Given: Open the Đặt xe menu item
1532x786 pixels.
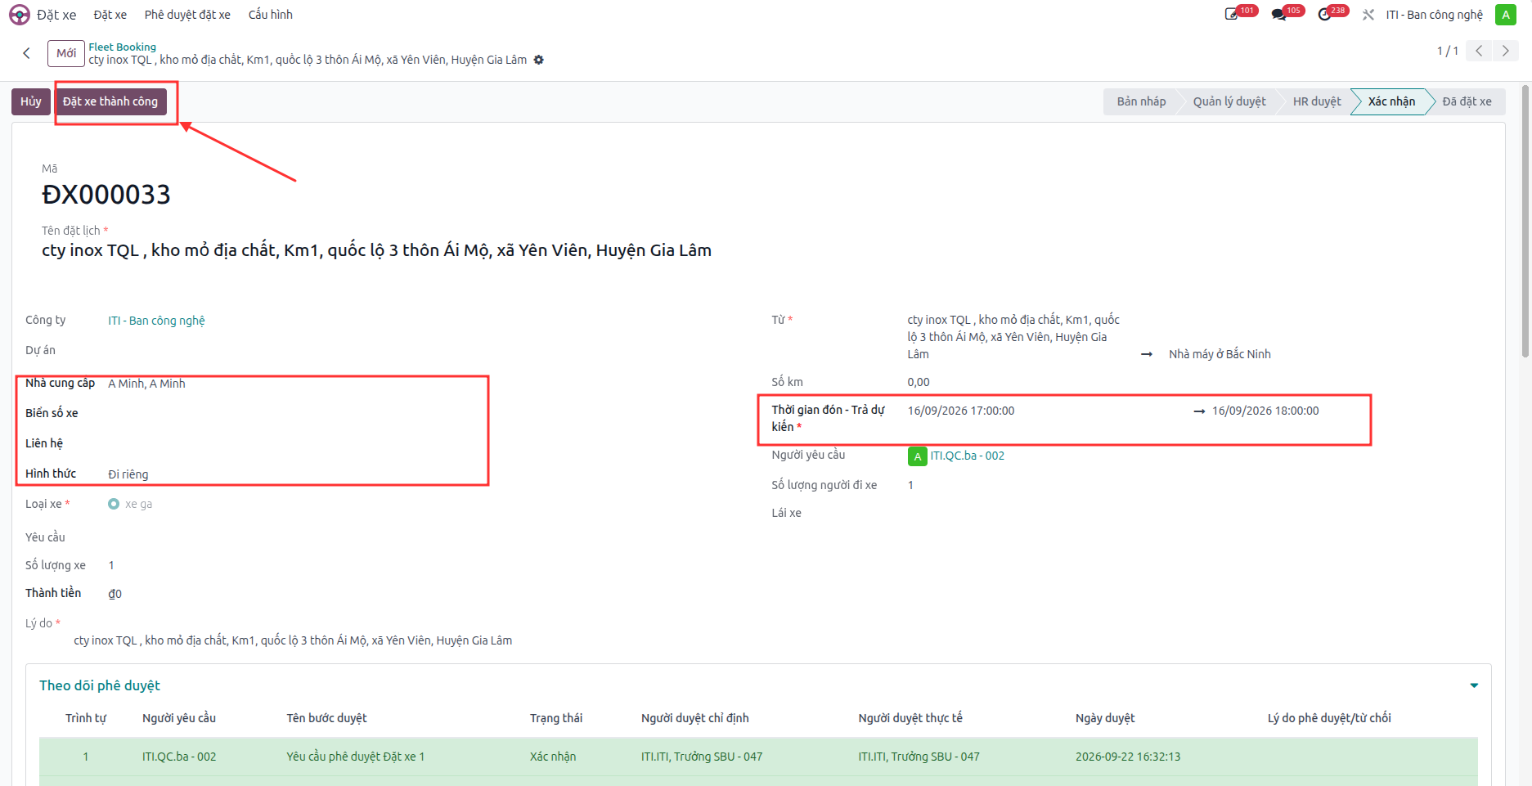Looking at the screenshot, I should pos(110,15).
